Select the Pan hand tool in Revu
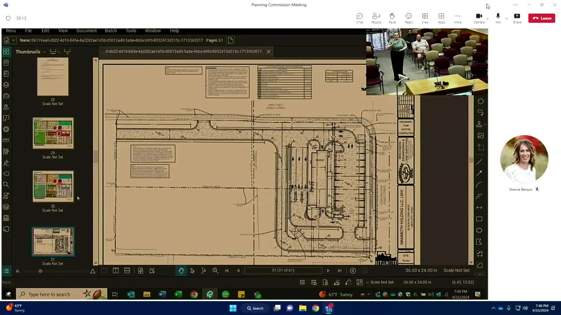Screen dimensions: 561x315 (x=181, y=270)
